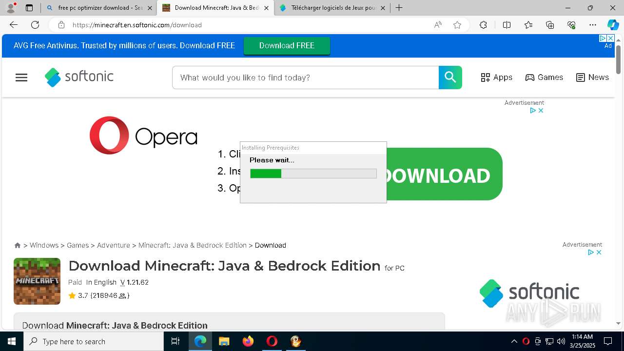Open Collections panel
This screenshot has width=624, height=351.
550,25
